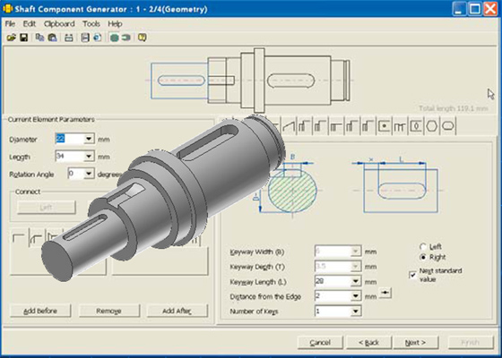Click the yellow help book toolbar icon
The height and width of the screenshot is (358, 502).
pyautogui.click(x=142, y=38)
